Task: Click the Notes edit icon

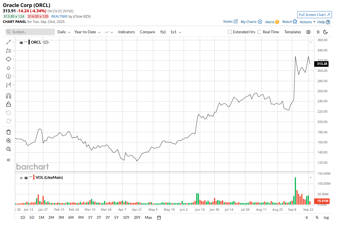Action: (x=236, y=22)
